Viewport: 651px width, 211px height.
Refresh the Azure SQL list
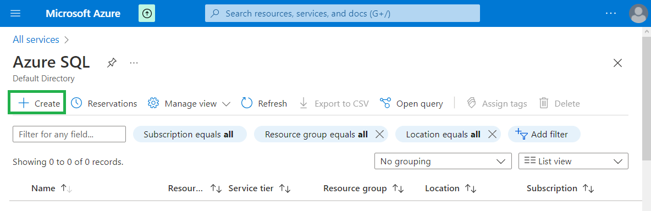[x=264, y=103]
